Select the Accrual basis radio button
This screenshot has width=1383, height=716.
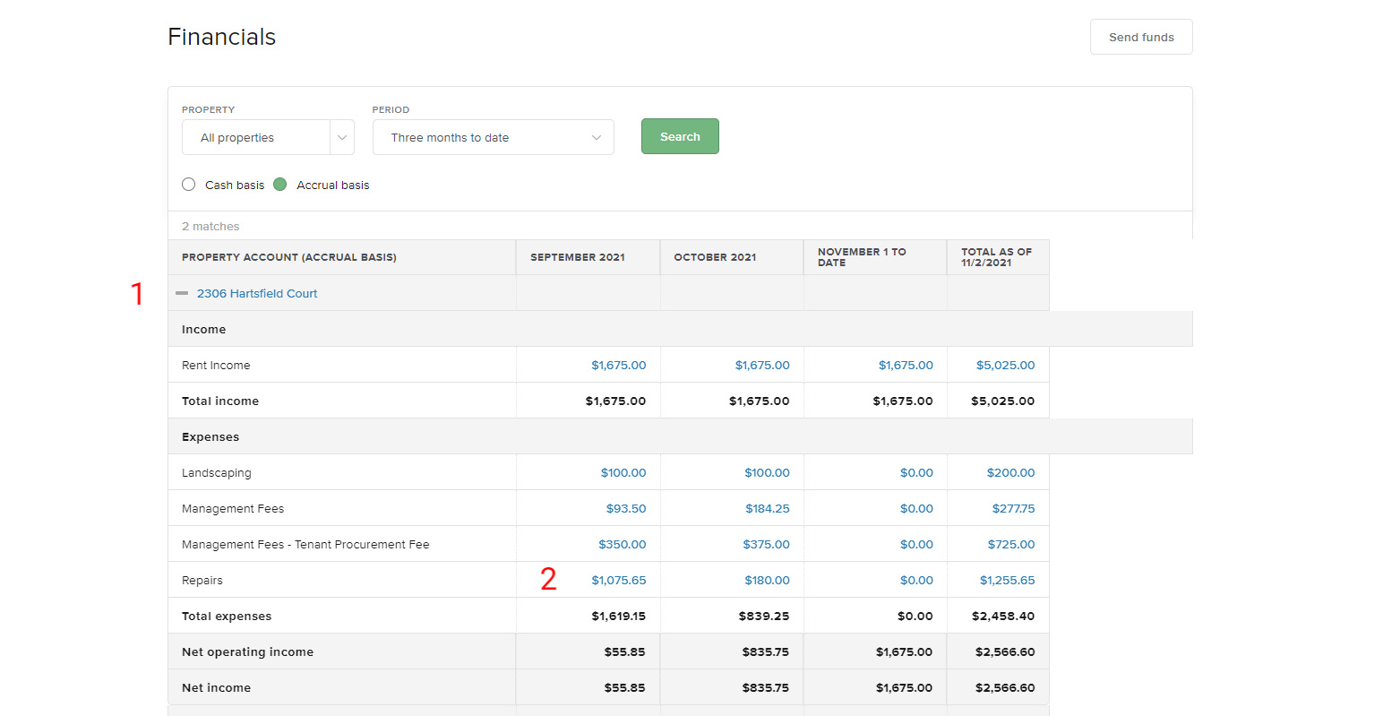click(x=280, y=184)
